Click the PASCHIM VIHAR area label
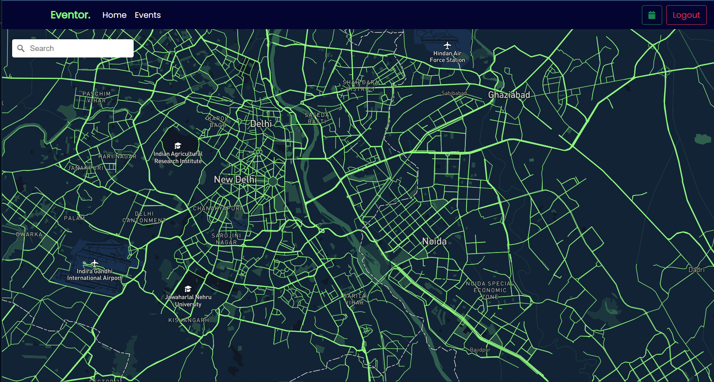The width and height of the screenshot is (714, 382). tap(96, 97)
